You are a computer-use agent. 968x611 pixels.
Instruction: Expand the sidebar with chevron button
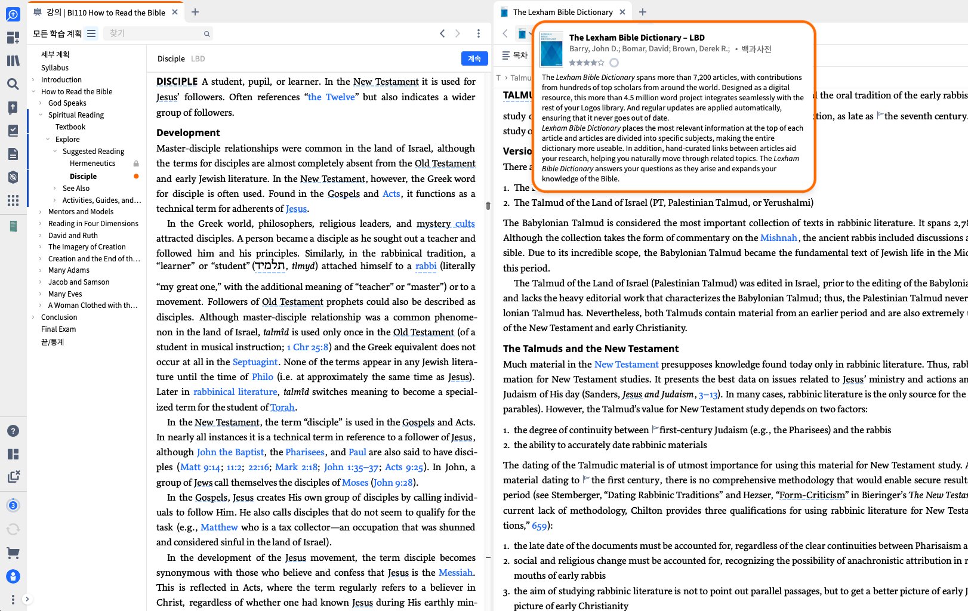pos(27,599)
